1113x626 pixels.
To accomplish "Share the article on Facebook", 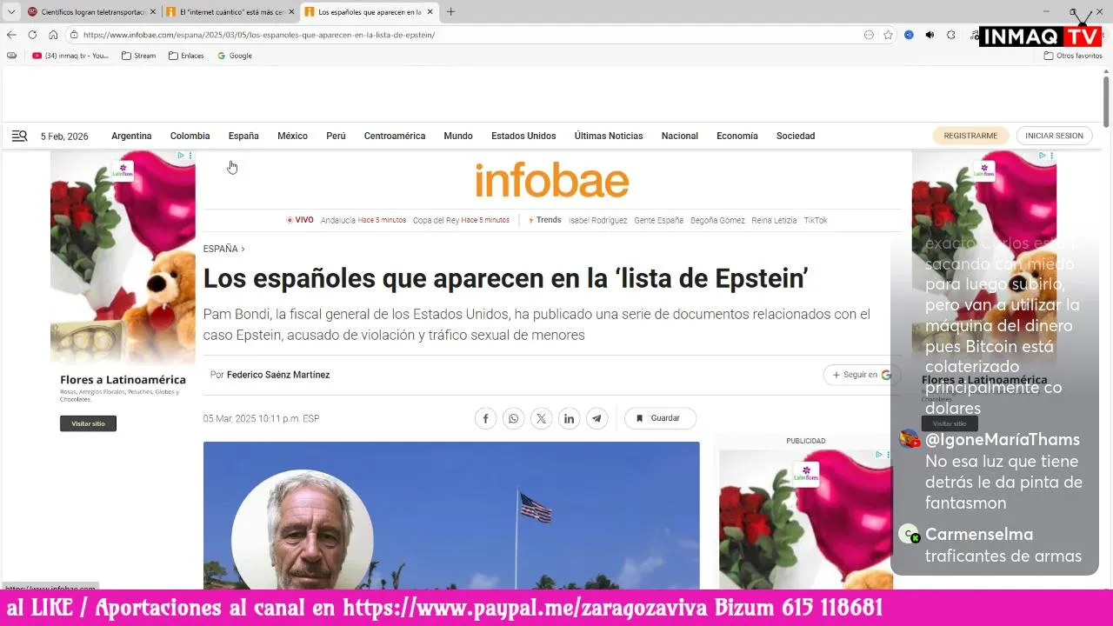I will click(x=485, y=418).
